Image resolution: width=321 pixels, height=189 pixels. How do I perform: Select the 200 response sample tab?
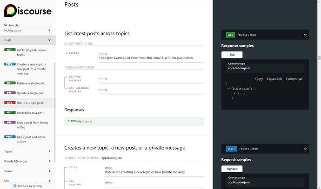(232, 55)
